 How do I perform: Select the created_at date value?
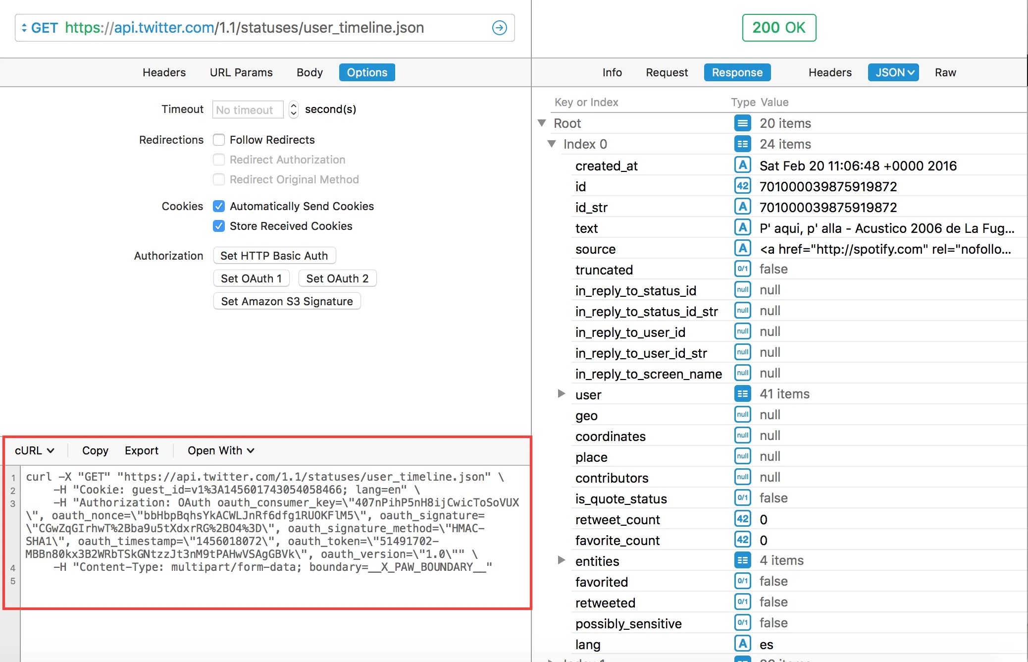[858, 165]
